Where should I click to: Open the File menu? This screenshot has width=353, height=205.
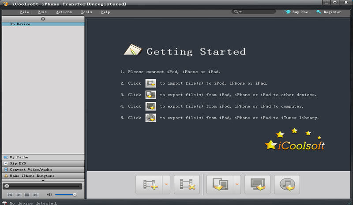[25, 12]
